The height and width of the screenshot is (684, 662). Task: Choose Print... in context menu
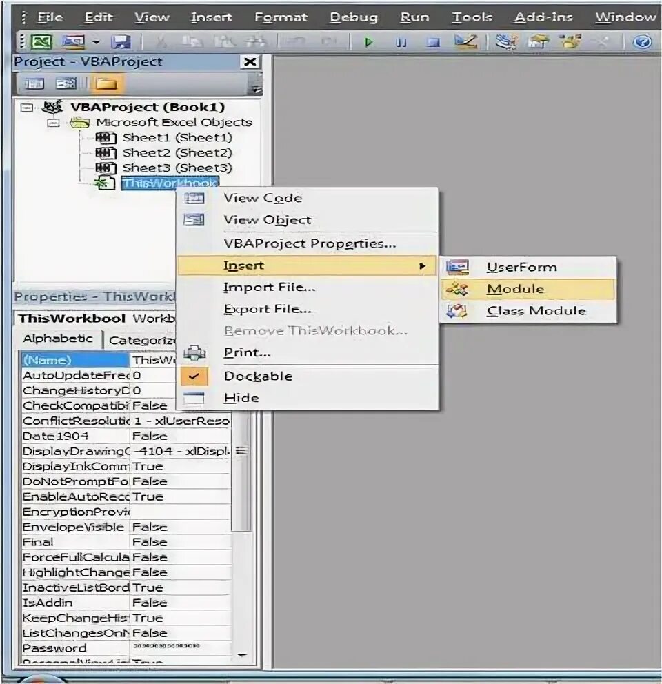pyautogui.click(x=308, y=352)
